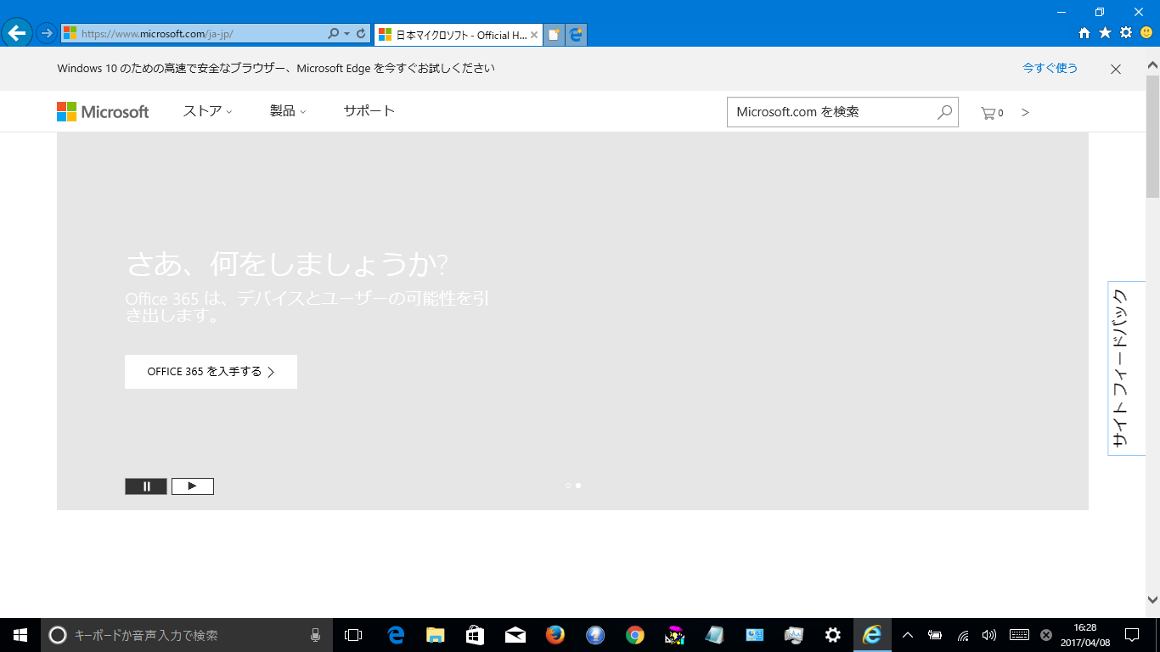Open the browser Tools gear menu
This screenshot has width=1160, height=652.
tap(1126, 33)
